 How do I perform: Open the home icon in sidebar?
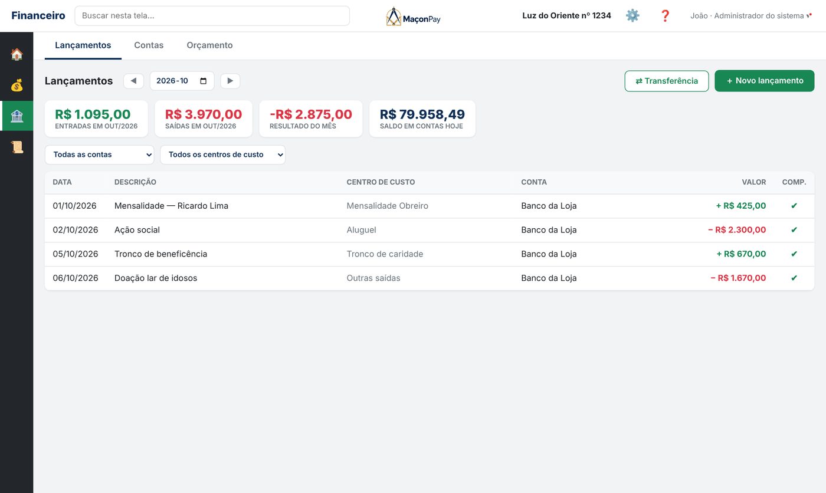pos(17,54)
